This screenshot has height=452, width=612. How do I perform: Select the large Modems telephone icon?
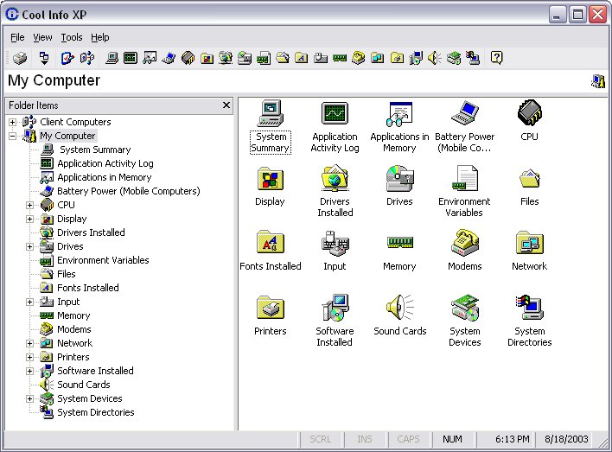coord(464,243)
